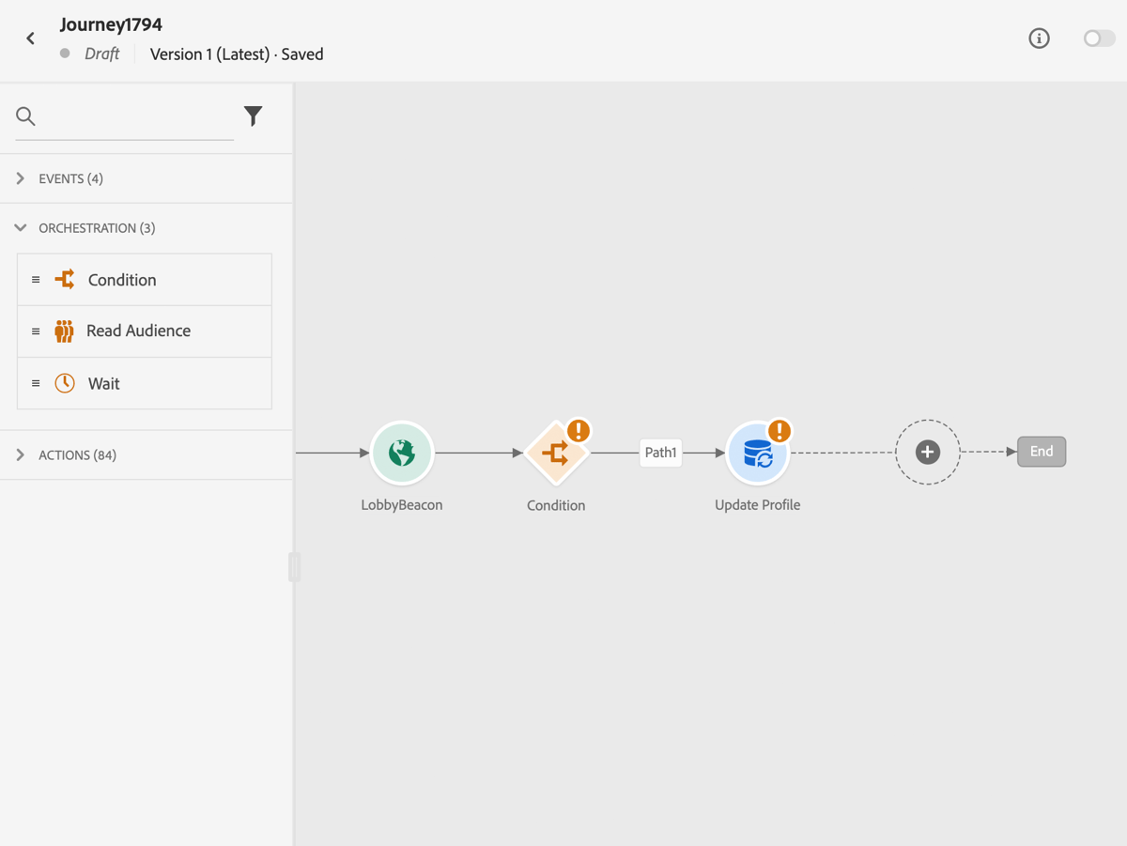The width and height of the screenshot is (1127, 846).
Task: Select the Read Audience icon in the sidebar
Action: coord(65,331)
